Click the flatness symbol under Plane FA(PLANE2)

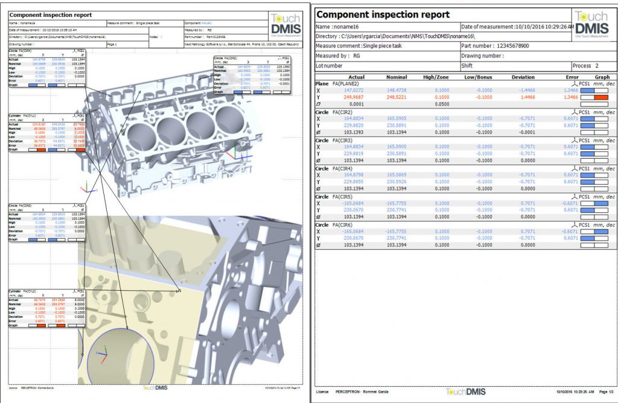(318, 103)
